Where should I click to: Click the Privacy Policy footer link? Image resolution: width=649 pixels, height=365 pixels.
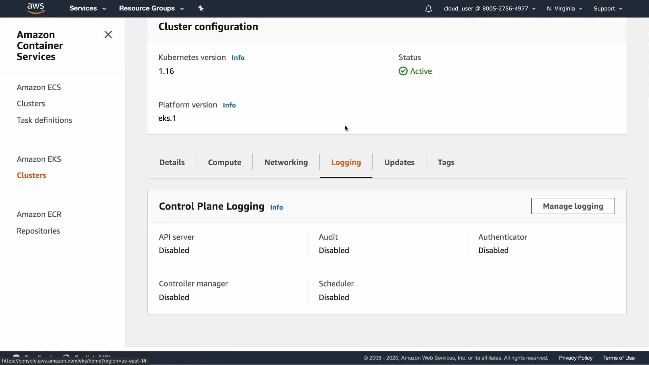point(575,358)
